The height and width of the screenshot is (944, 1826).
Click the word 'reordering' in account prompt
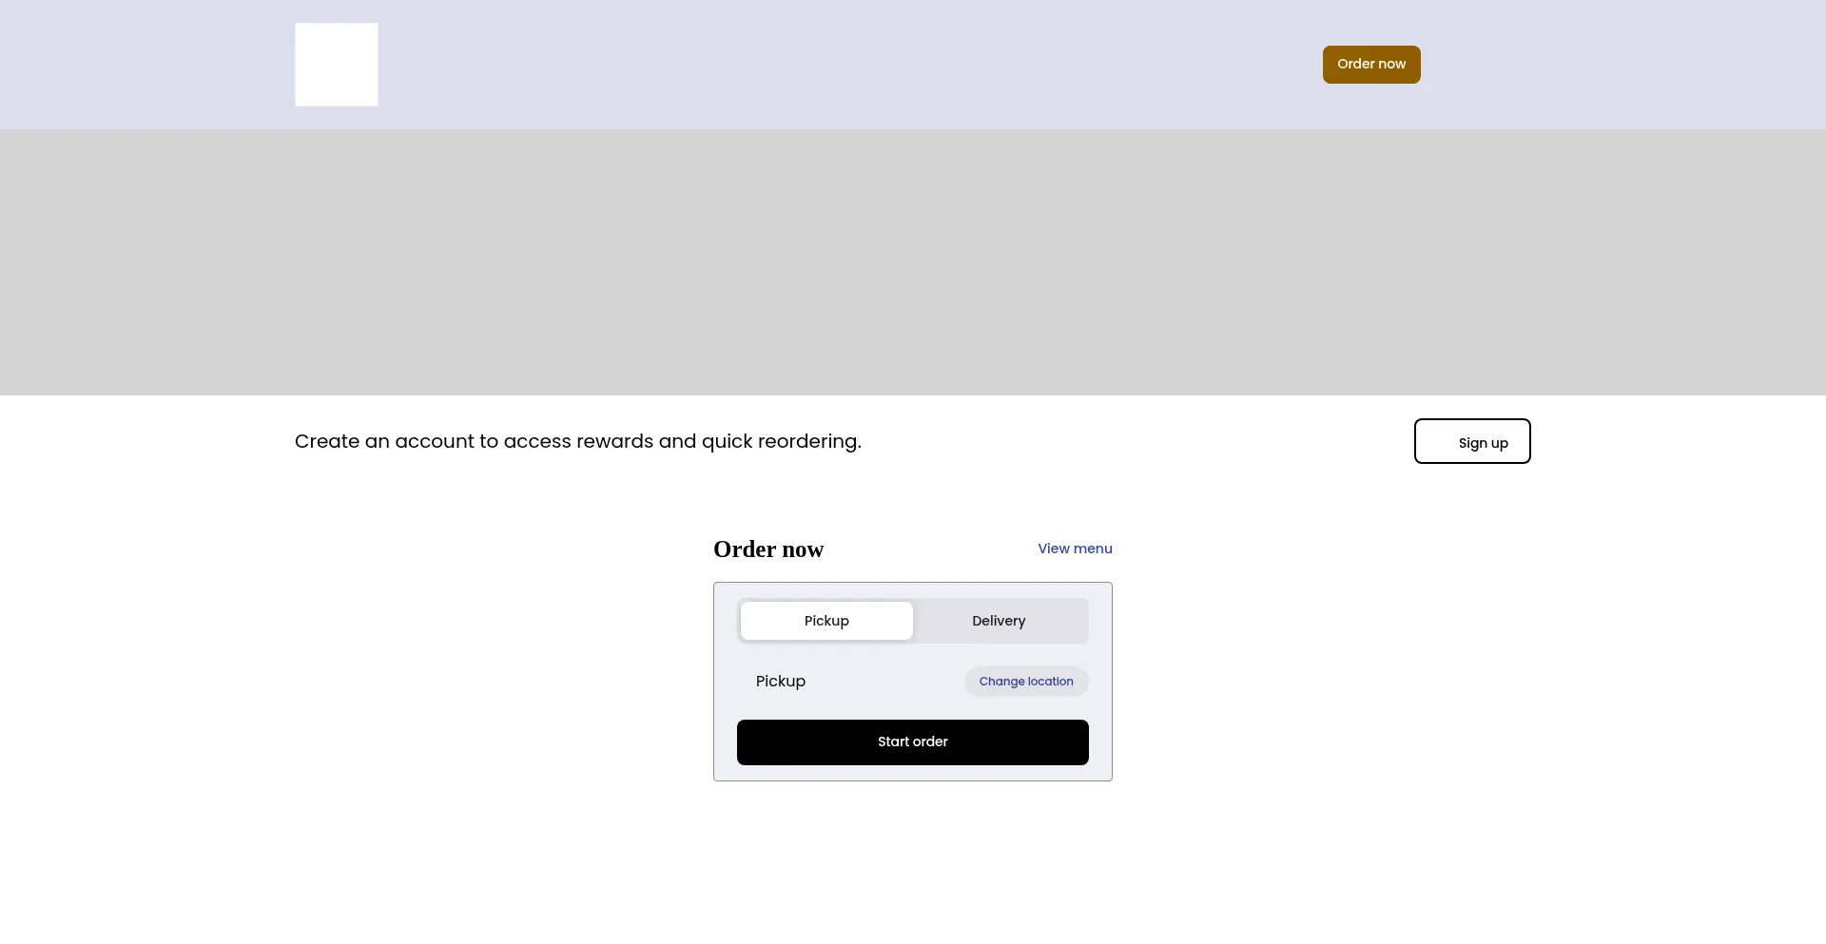pyautogui.click(x=808, y=442)
